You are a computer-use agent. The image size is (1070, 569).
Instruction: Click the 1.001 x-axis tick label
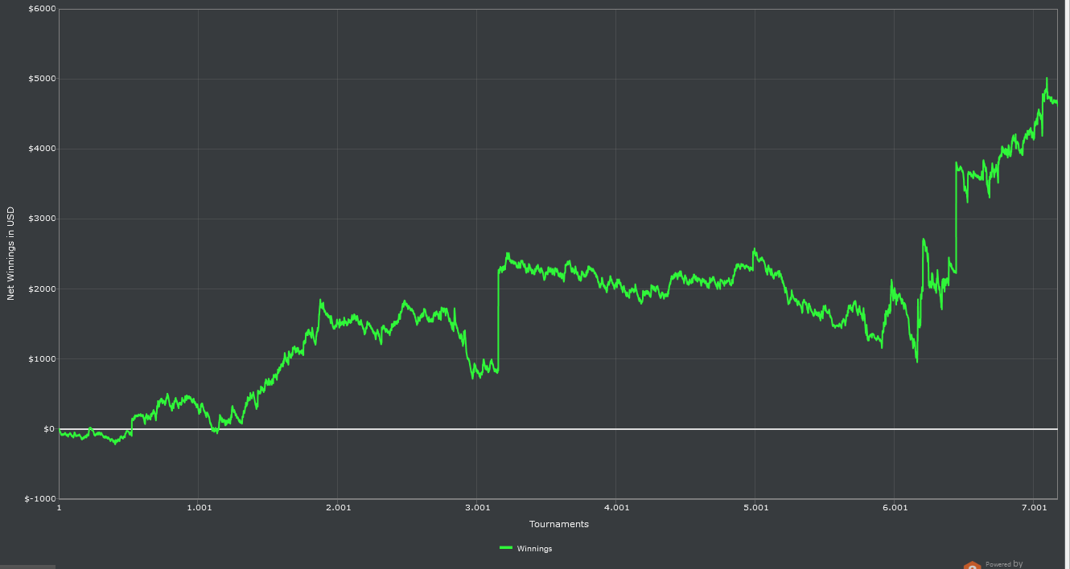click(199, 508)
